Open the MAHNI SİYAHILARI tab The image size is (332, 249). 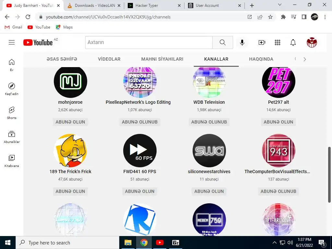pyautogui.click(x=162, y=59)
